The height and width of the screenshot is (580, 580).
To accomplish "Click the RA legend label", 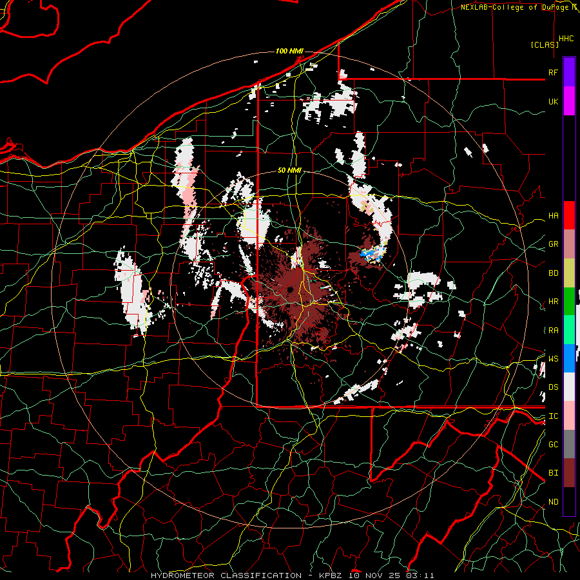I will 553,331.
